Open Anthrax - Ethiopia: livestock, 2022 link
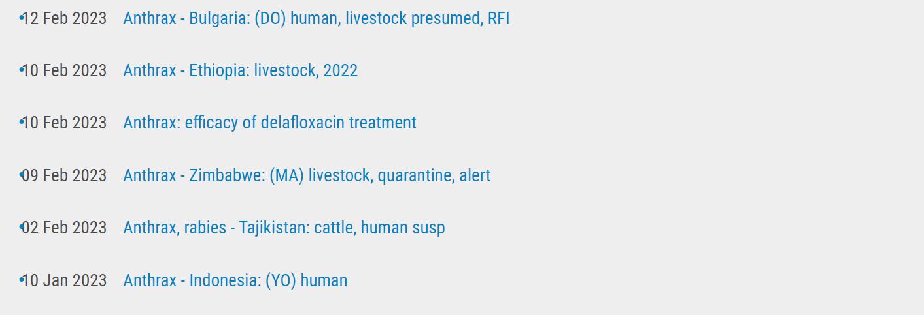924x315 pixels. pyautogui.click(x=240, y=70)
